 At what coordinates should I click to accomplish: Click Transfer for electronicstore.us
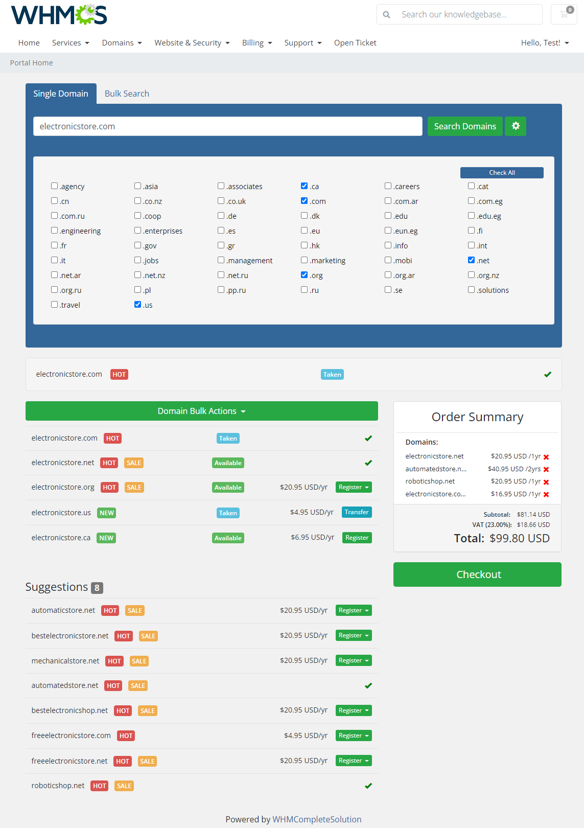357,513
